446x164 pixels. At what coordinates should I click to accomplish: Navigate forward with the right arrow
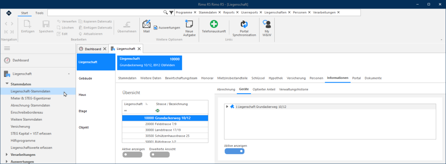(x=12, y=24)
